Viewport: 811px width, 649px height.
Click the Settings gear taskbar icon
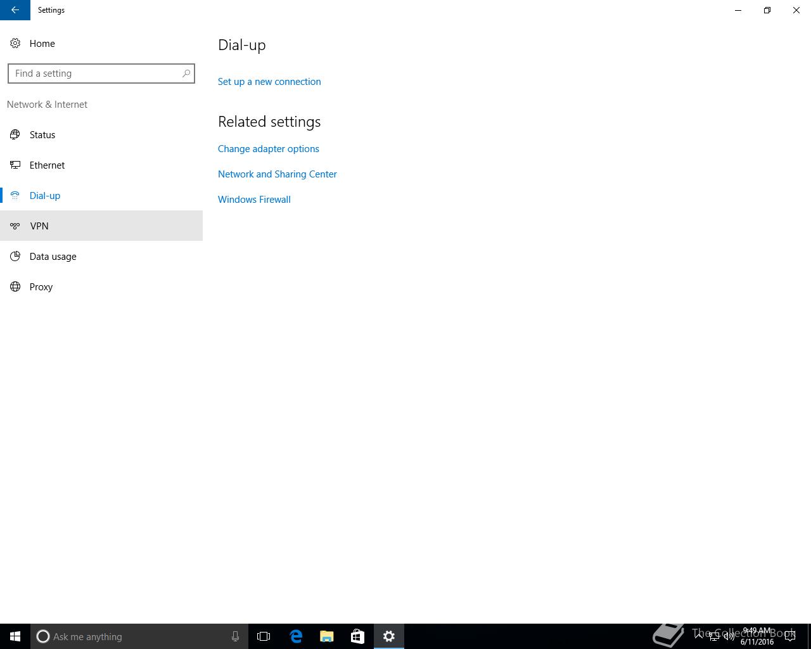[x=389, y=636]
